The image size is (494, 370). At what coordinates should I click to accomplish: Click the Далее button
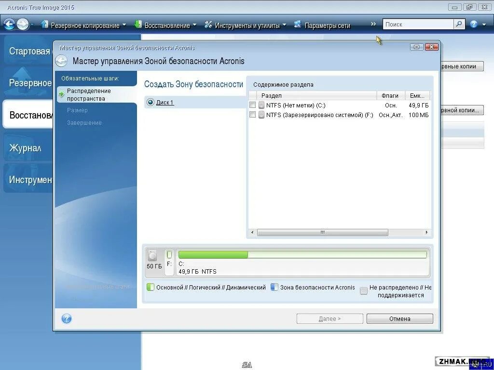point(329,318)
